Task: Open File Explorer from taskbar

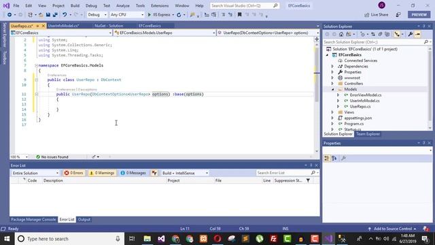Action: click(x=147, y=239)
